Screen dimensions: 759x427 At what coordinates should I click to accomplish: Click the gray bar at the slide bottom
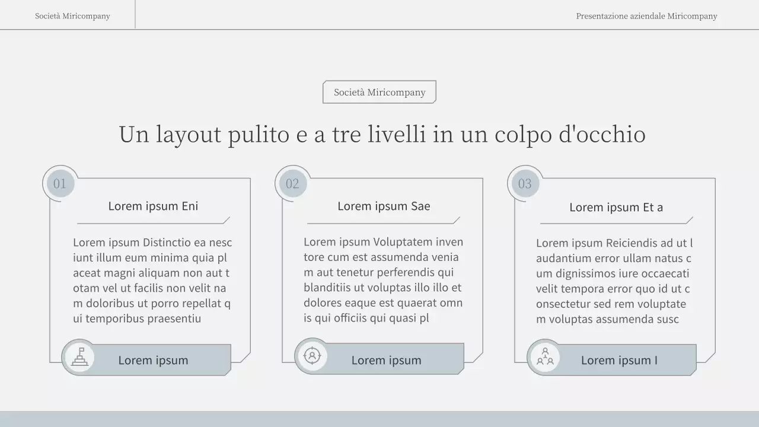379,419
